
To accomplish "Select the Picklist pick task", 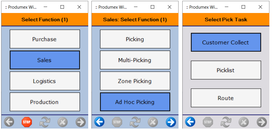I will [x=226, y=70].
